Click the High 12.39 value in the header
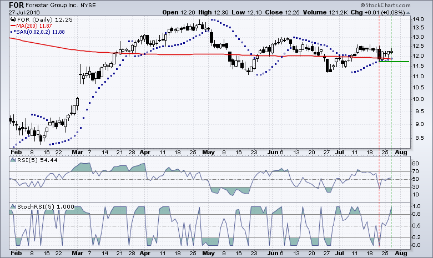The width and height of the screenshot is (433, 258). click(214, 12)
